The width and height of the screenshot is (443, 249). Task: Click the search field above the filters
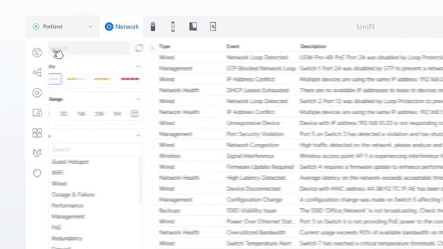[89, 48]
